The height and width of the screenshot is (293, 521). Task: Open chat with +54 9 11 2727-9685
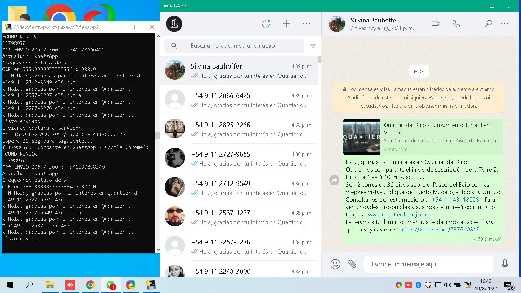click(239, 158)
